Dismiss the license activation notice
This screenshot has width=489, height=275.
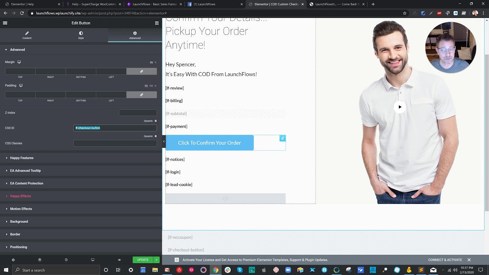click(469, 260)
